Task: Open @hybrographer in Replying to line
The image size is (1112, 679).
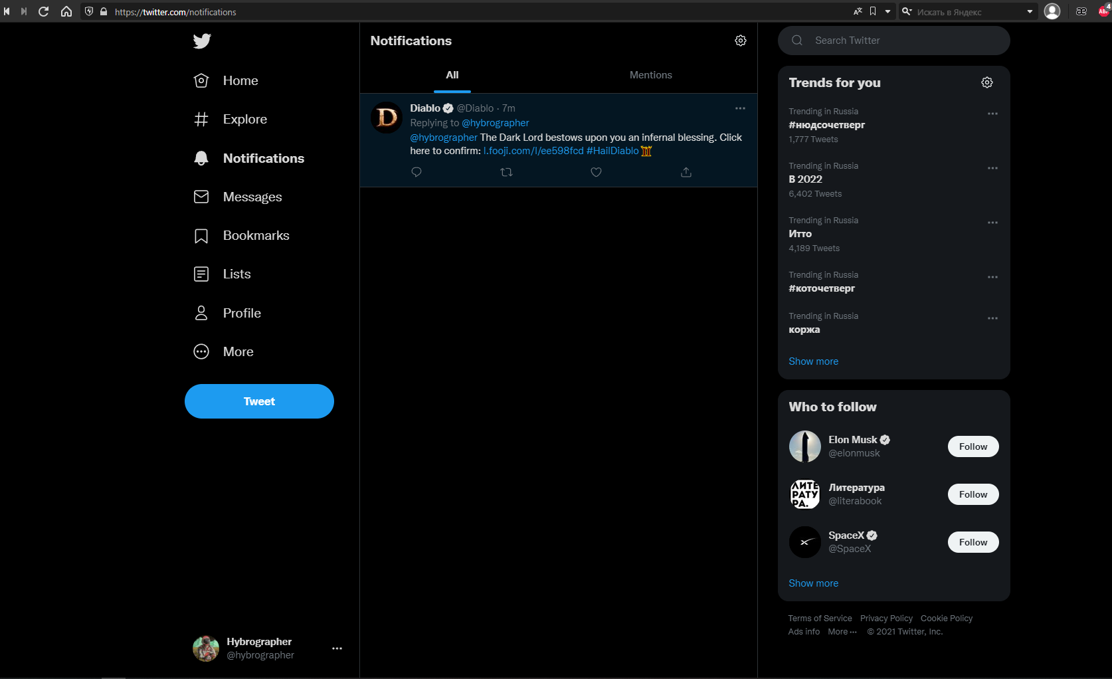Action: click(x=496, y=123)
